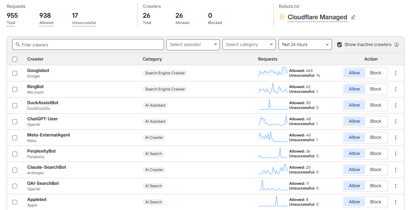The image size is (415, 210).
Task: Set BingBot action to Allow
Action: click(x=354, y=89)
